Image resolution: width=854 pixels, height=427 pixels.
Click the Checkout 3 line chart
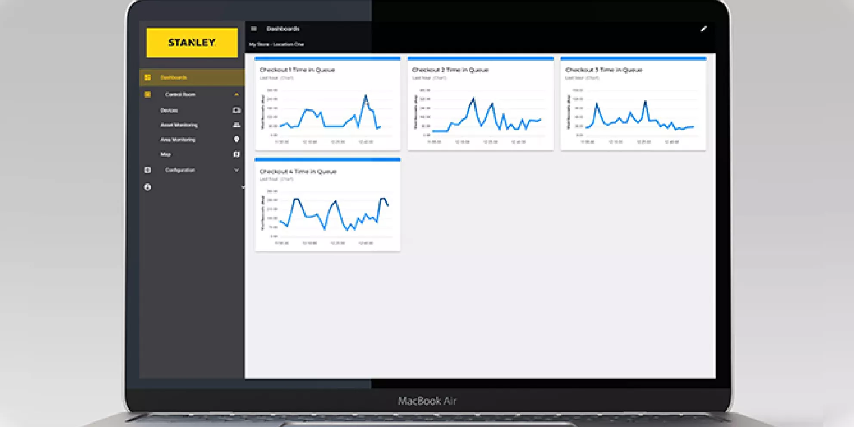pyautogui.click(x=633, y=115)
